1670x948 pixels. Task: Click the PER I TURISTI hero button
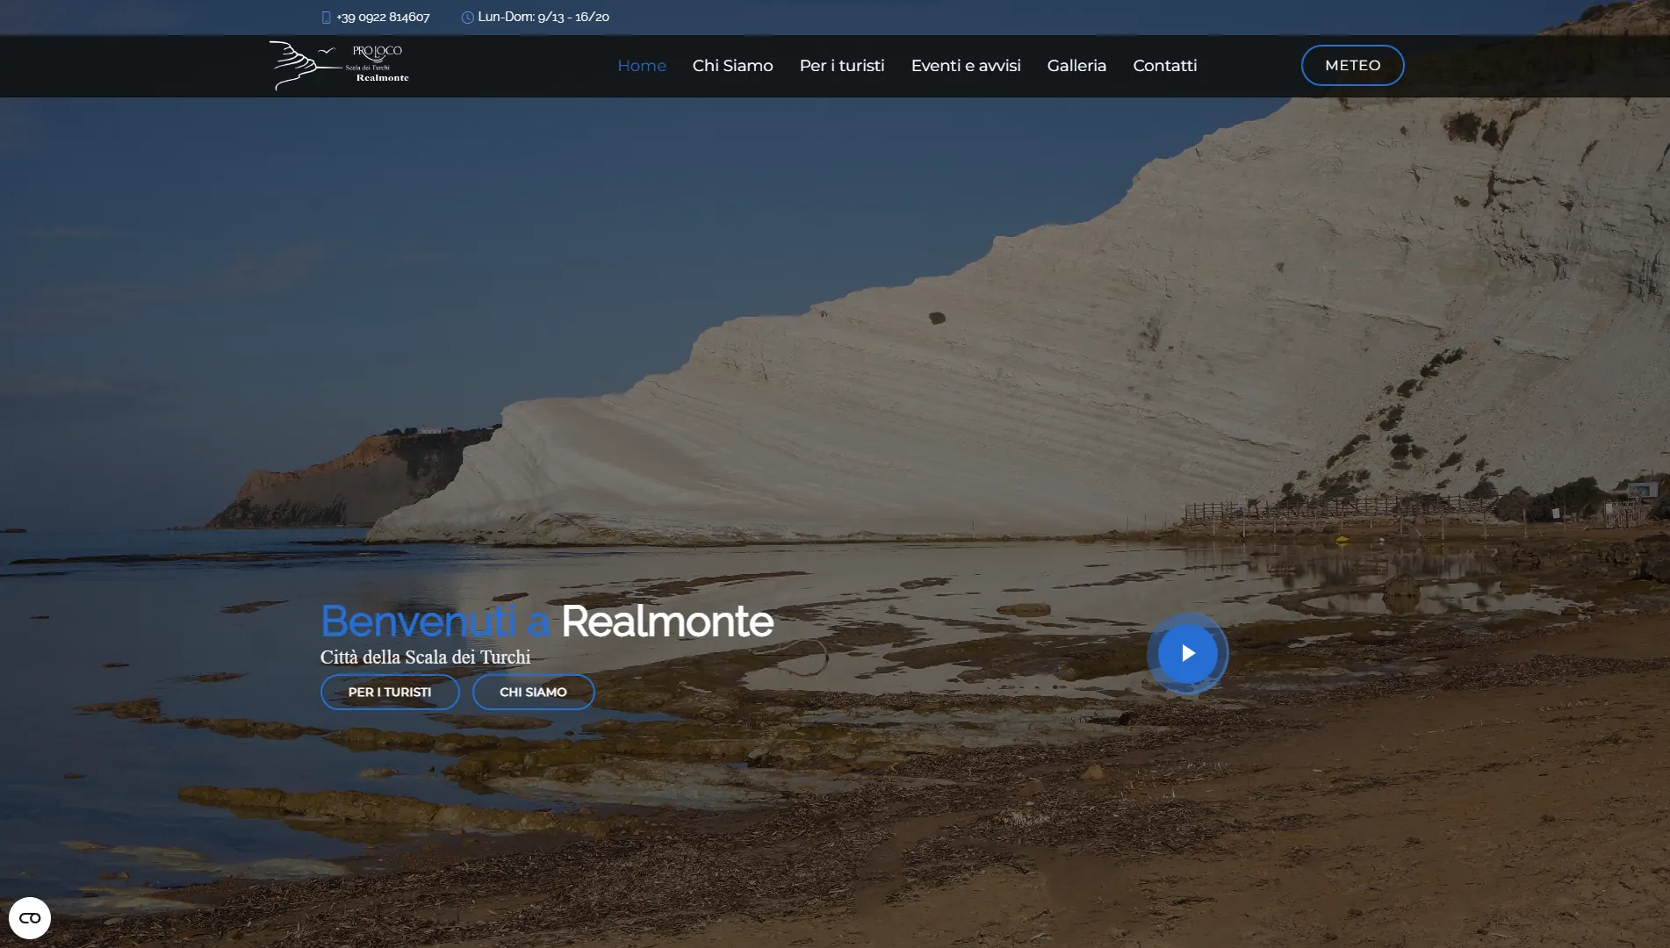point(390,692)
